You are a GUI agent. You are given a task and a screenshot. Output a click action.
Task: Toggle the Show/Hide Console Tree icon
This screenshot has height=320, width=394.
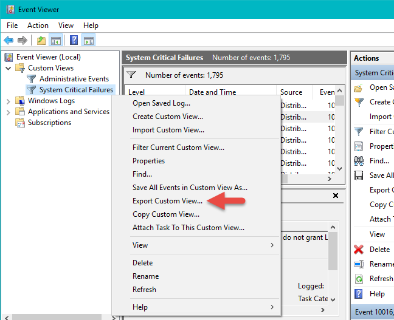click(x=55, y=40)
